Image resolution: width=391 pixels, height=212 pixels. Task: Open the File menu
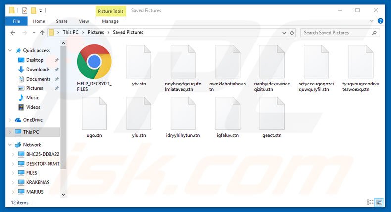pyautogui.click(x=16, y=21)
